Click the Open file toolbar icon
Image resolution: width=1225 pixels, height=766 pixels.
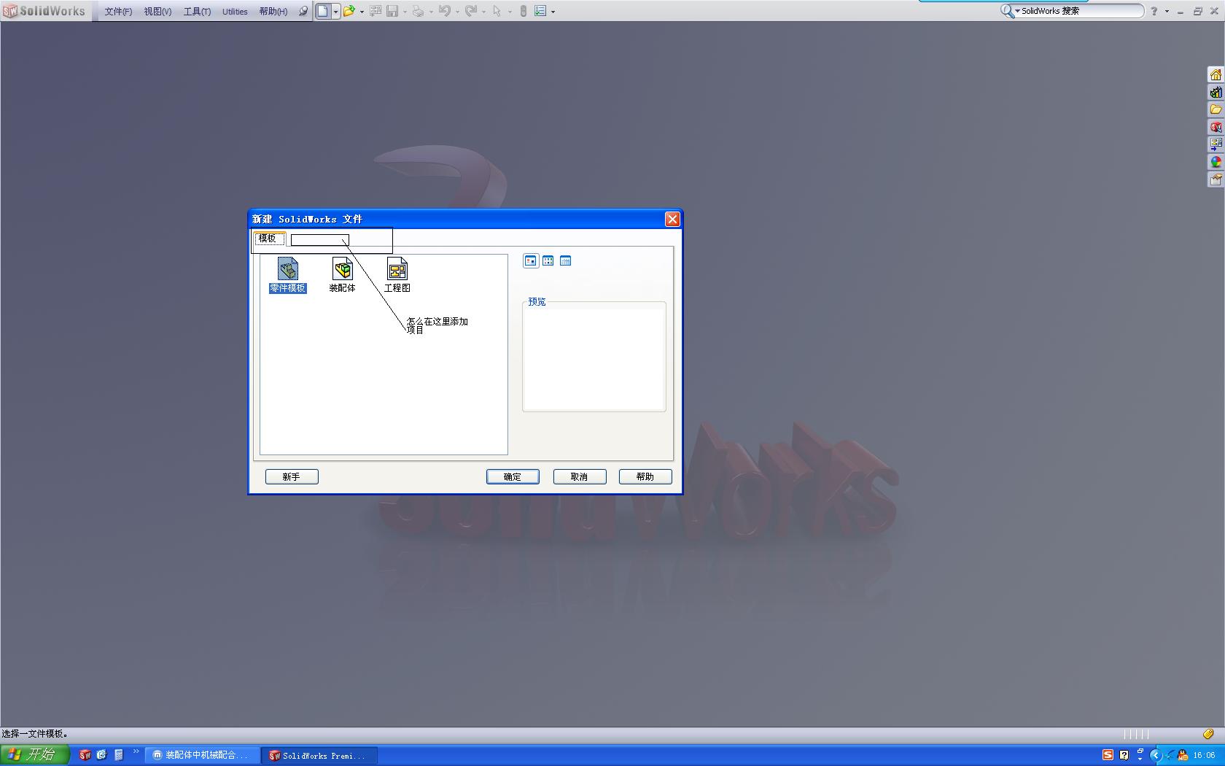(x=349, y=11)
